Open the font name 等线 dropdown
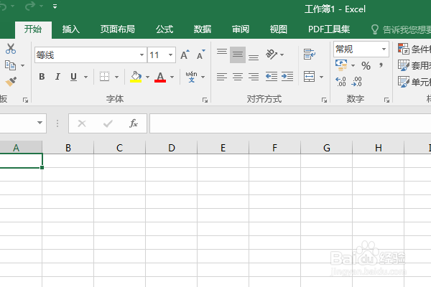Image resolution: width=431 pixels, height=287 pixels. (x=142, y=55)
